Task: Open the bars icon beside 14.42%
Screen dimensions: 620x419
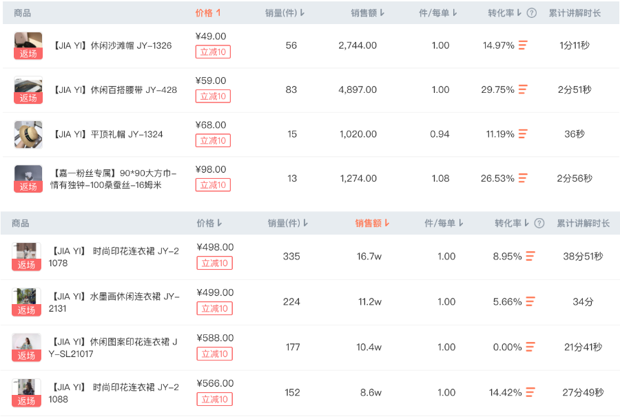Action: pyautogui.click(x=530, y=393)
